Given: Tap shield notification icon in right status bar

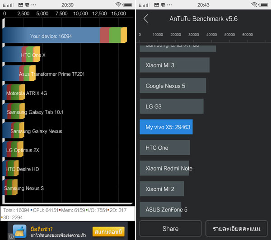Looking at the screenshot, I should click(163, 5).
